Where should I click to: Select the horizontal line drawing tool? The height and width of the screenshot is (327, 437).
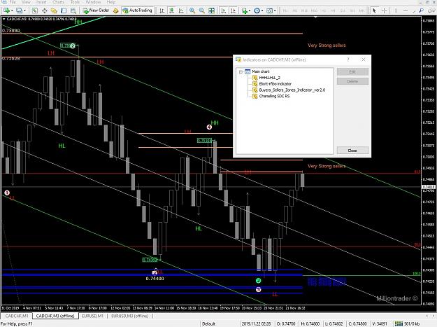406,11
